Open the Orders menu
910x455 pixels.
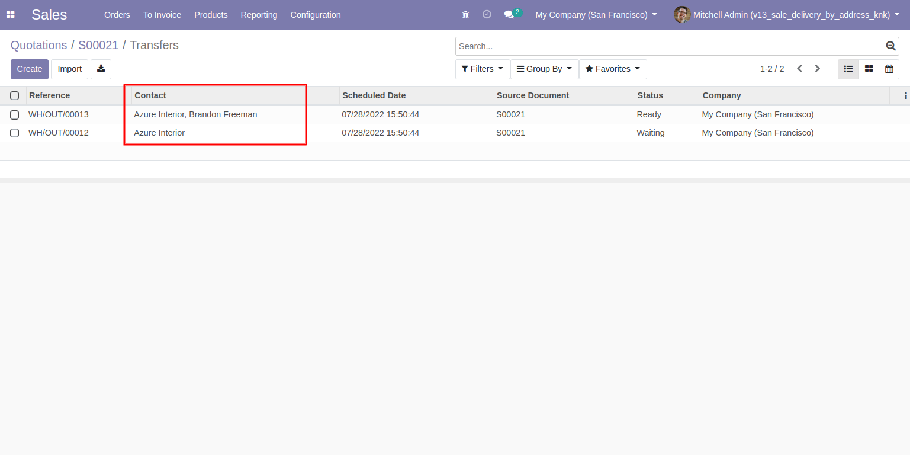(117, 15)
